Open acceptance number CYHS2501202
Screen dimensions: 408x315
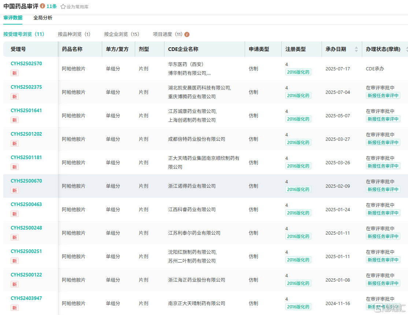pos(26,134)
